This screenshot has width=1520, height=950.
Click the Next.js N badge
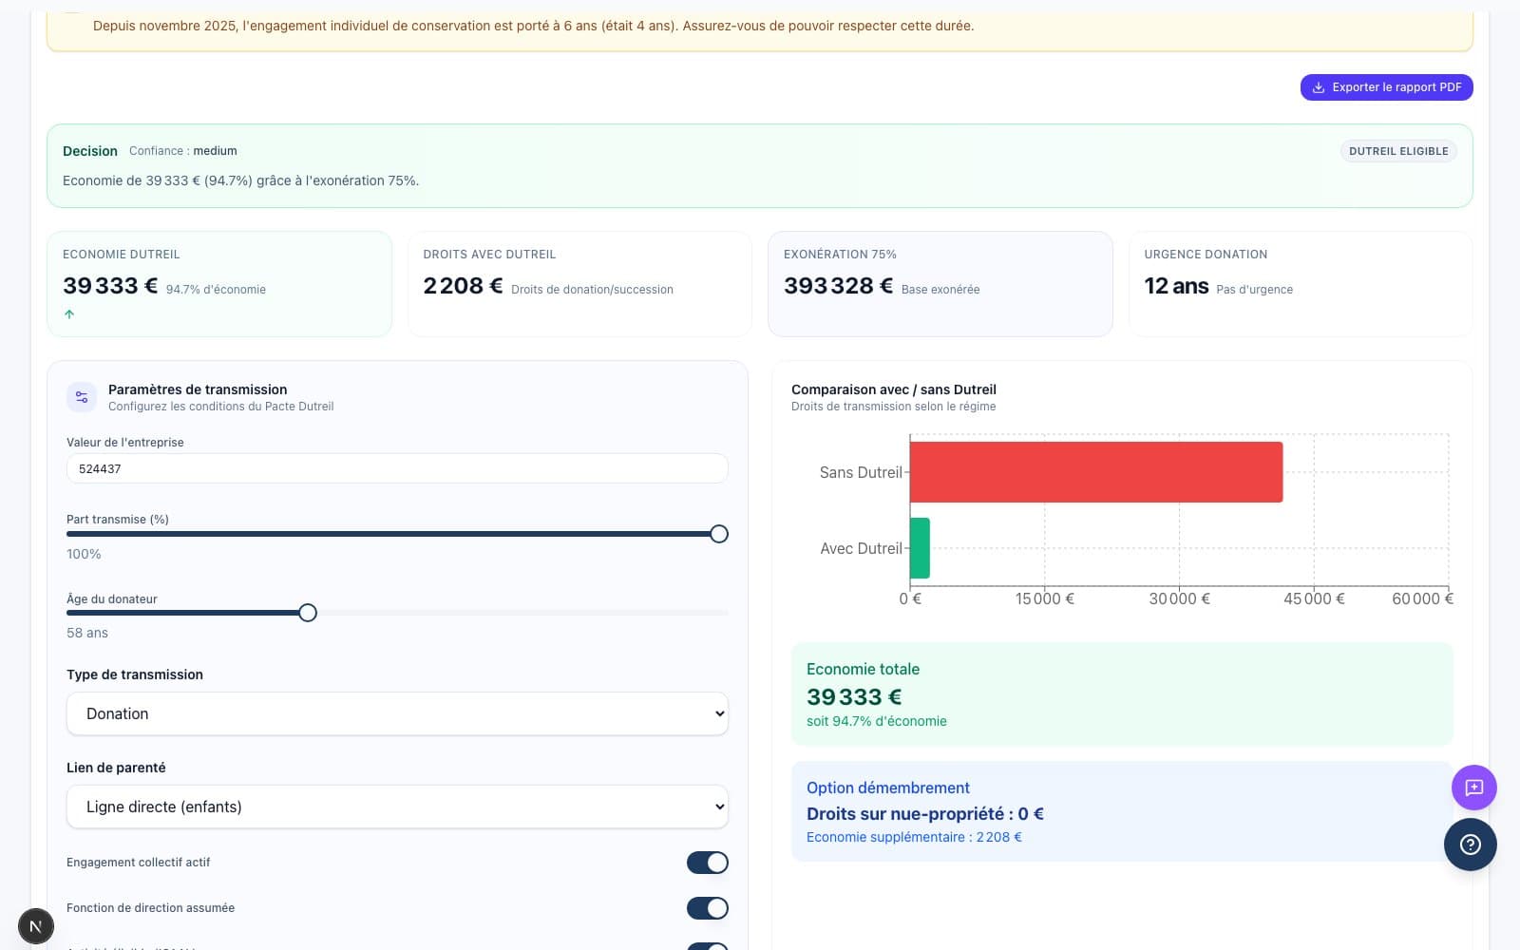[x=36, y=926]
